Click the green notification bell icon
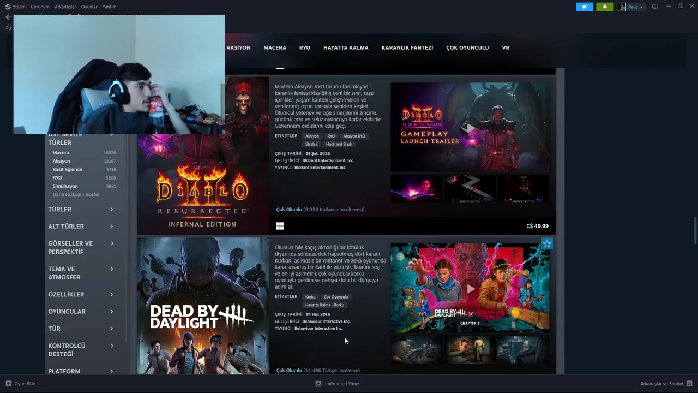This screenshot has height=393, width=698. click(604, 7)
